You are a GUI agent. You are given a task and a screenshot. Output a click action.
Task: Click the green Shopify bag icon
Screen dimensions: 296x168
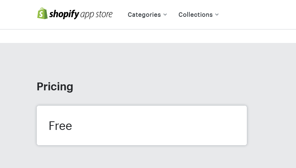pos(42,13)
